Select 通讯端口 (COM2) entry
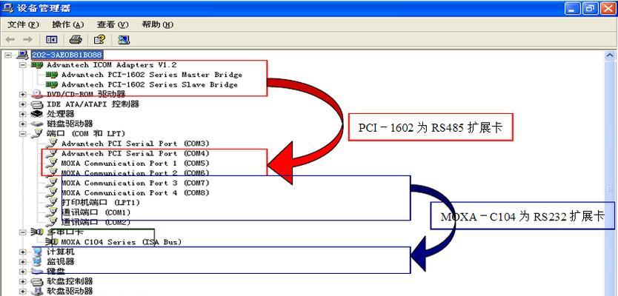The width and height of the screenshot is (618, 296). pos(96,222)
